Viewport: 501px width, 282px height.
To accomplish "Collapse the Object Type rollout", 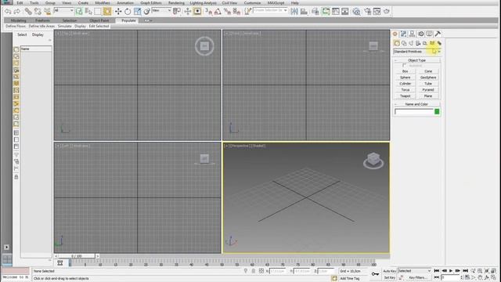I will (416, 60).
